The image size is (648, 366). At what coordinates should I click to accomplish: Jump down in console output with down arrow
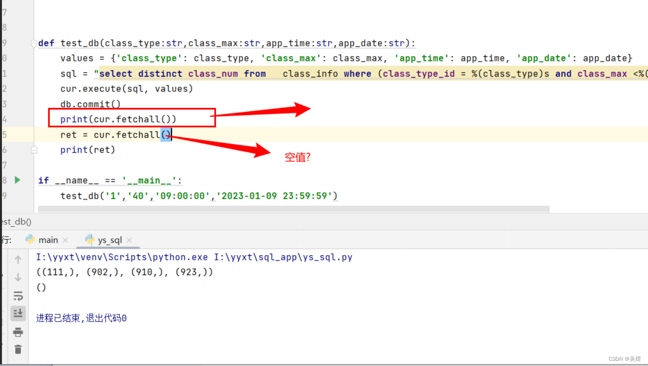click(18, 277)
